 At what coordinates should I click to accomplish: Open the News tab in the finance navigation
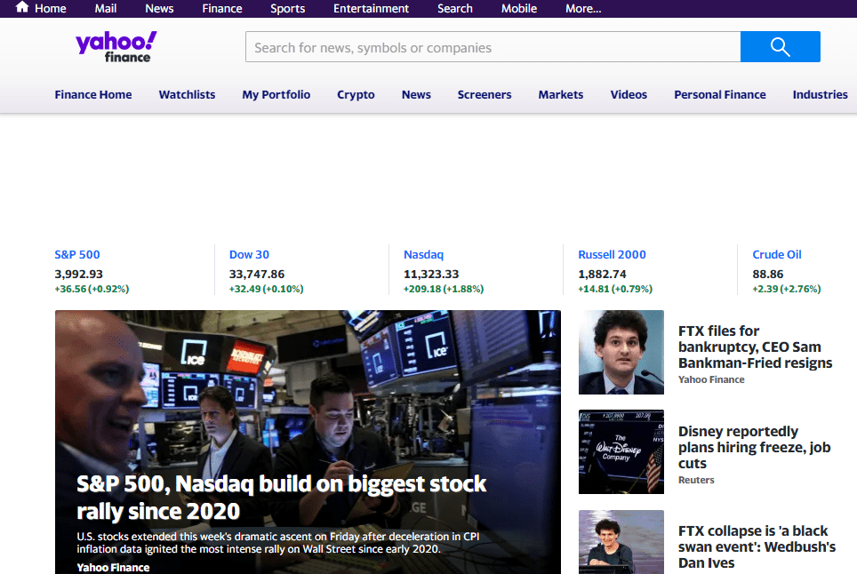click(x=416, y=94)
